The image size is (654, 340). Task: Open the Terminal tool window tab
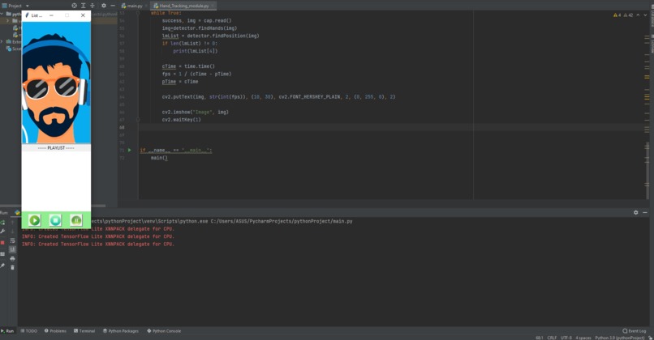click(84, 331)
